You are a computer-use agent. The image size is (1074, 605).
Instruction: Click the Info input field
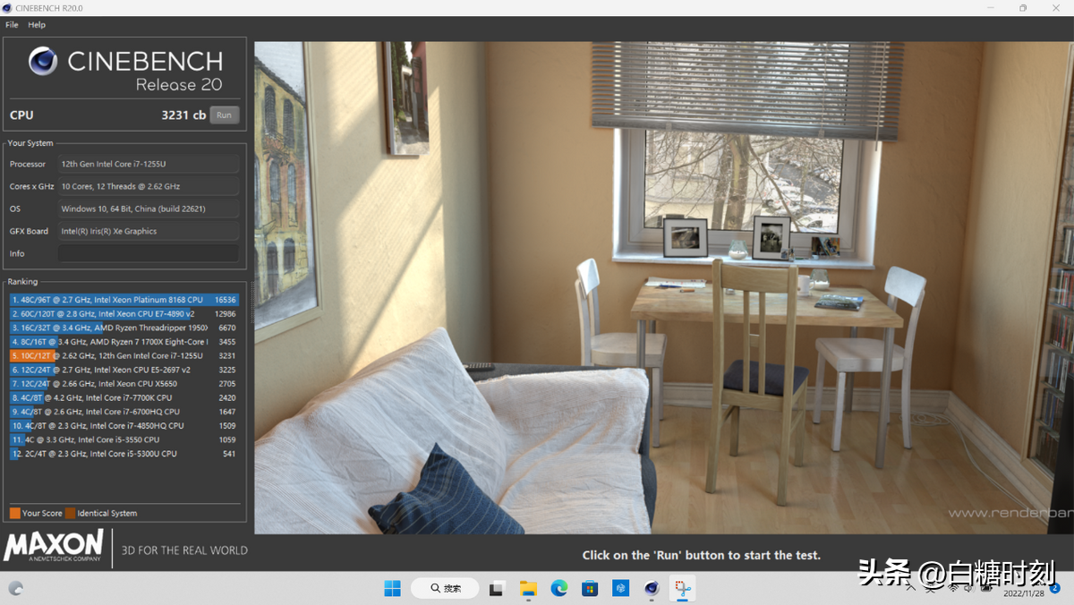(149, 253)
